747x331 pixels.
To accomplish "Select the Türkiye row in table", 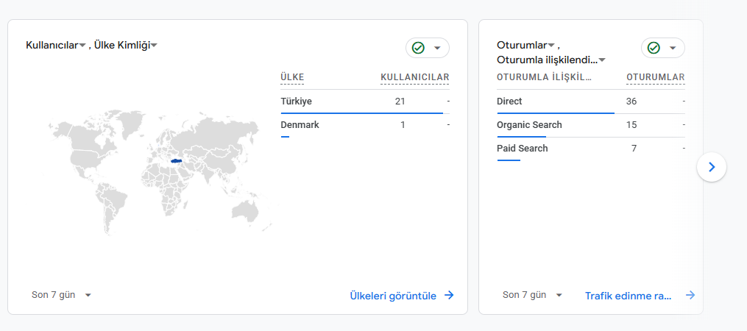I will pos(365,102).
